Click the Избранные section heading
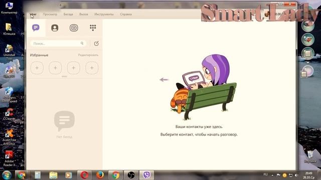Viewport: 321px width, 180px height. [x=39, y=55]
